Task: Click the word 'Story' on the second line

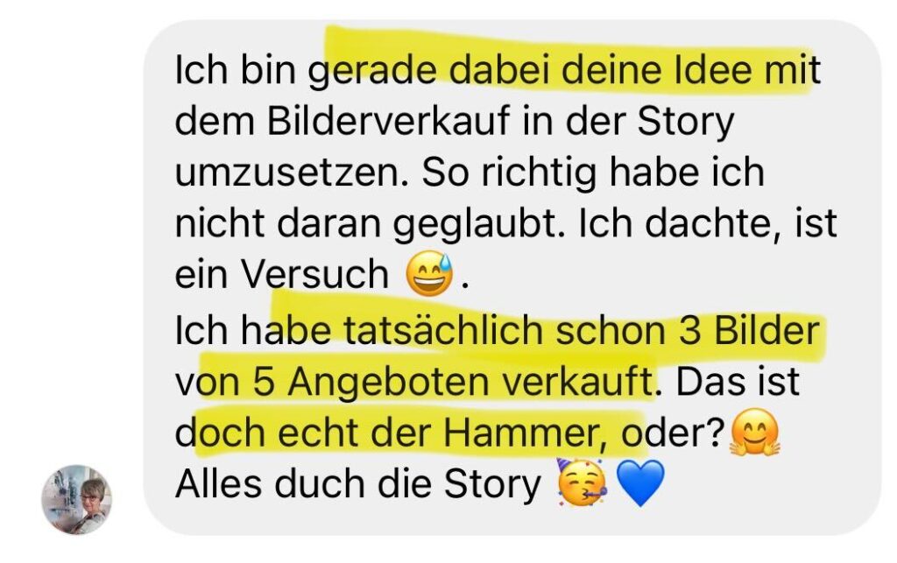Action: coord(686,123)
